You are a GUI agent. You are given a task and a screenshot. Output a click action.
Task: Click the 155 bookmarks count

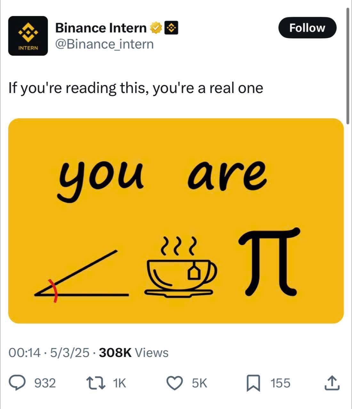click(x=280, y=383)
